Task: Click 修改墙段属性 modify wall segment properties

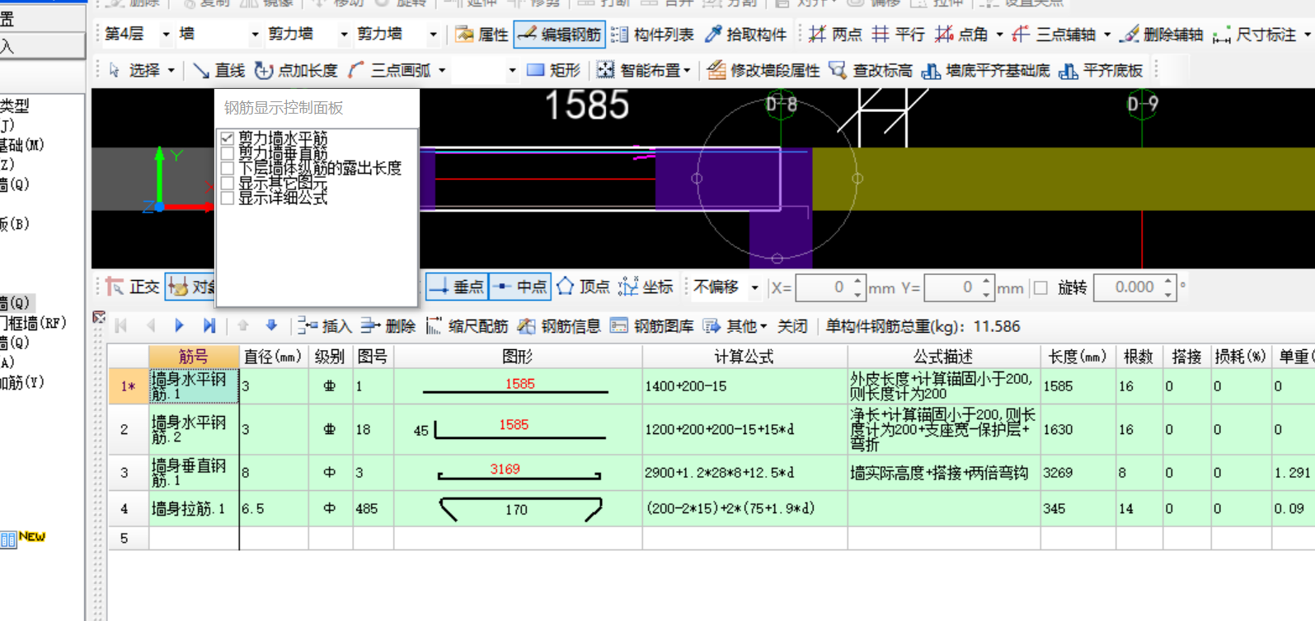Action: [x=763, y=70]
